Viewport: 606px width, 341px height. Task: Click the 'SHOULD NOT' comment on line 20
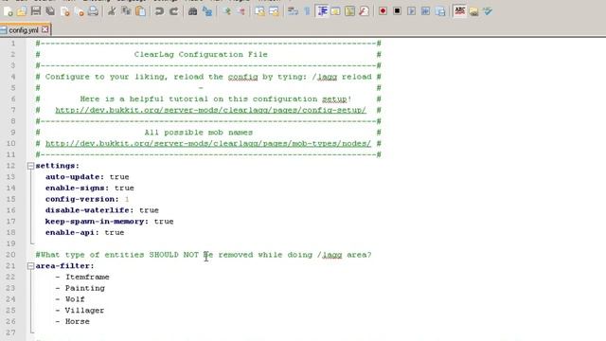click(x=173, y=255)
